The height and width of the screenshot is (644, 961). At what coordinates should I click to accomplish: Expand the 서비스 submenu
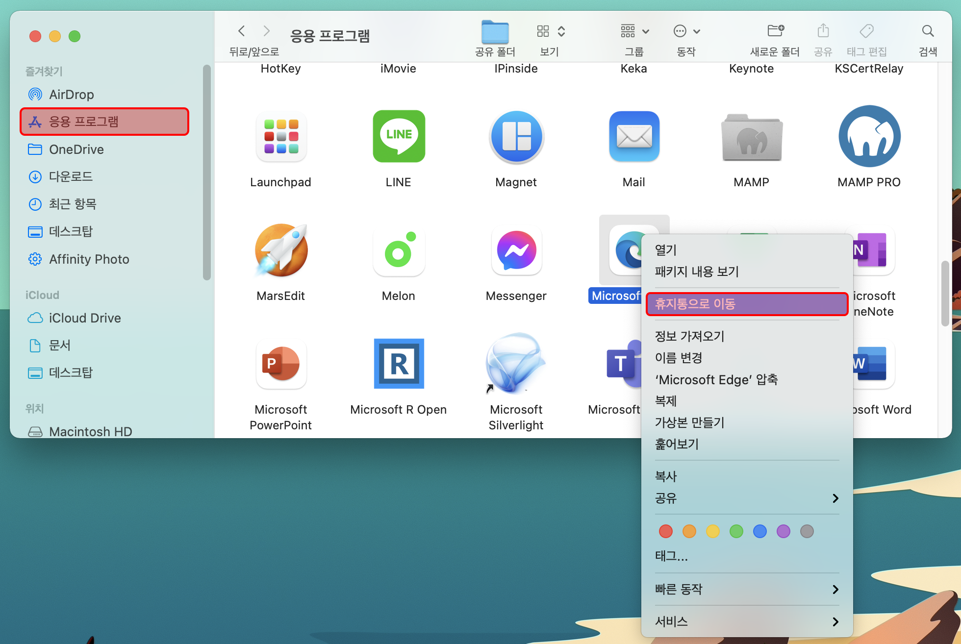pyautogui.click(x=747, y=621)
